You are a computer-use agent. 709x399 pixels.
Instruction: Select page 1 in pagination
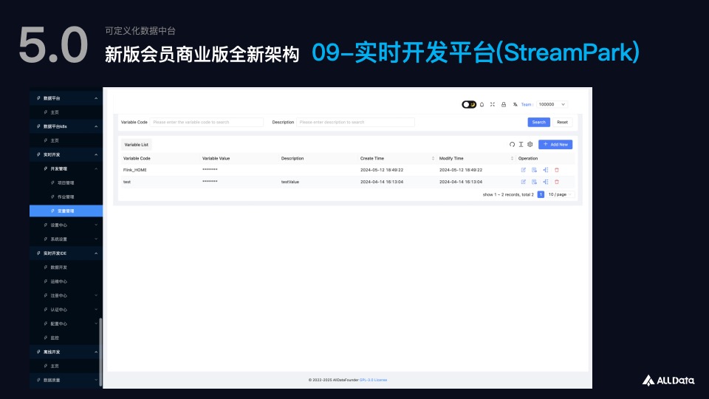click(541, 194)
